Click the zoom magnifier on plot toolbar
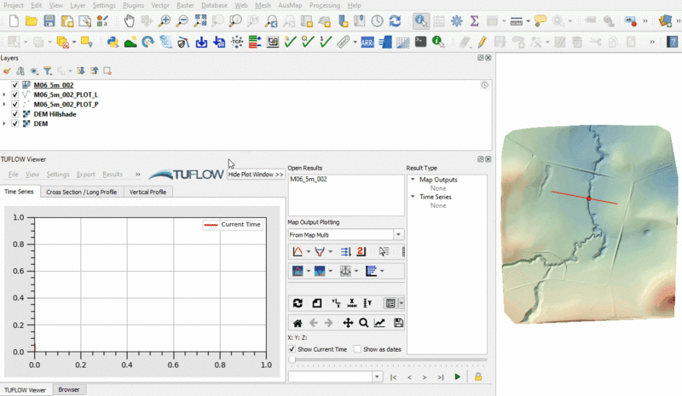This screenshot has width=682, height=396. pyautogui.click(x=363, y=323)
